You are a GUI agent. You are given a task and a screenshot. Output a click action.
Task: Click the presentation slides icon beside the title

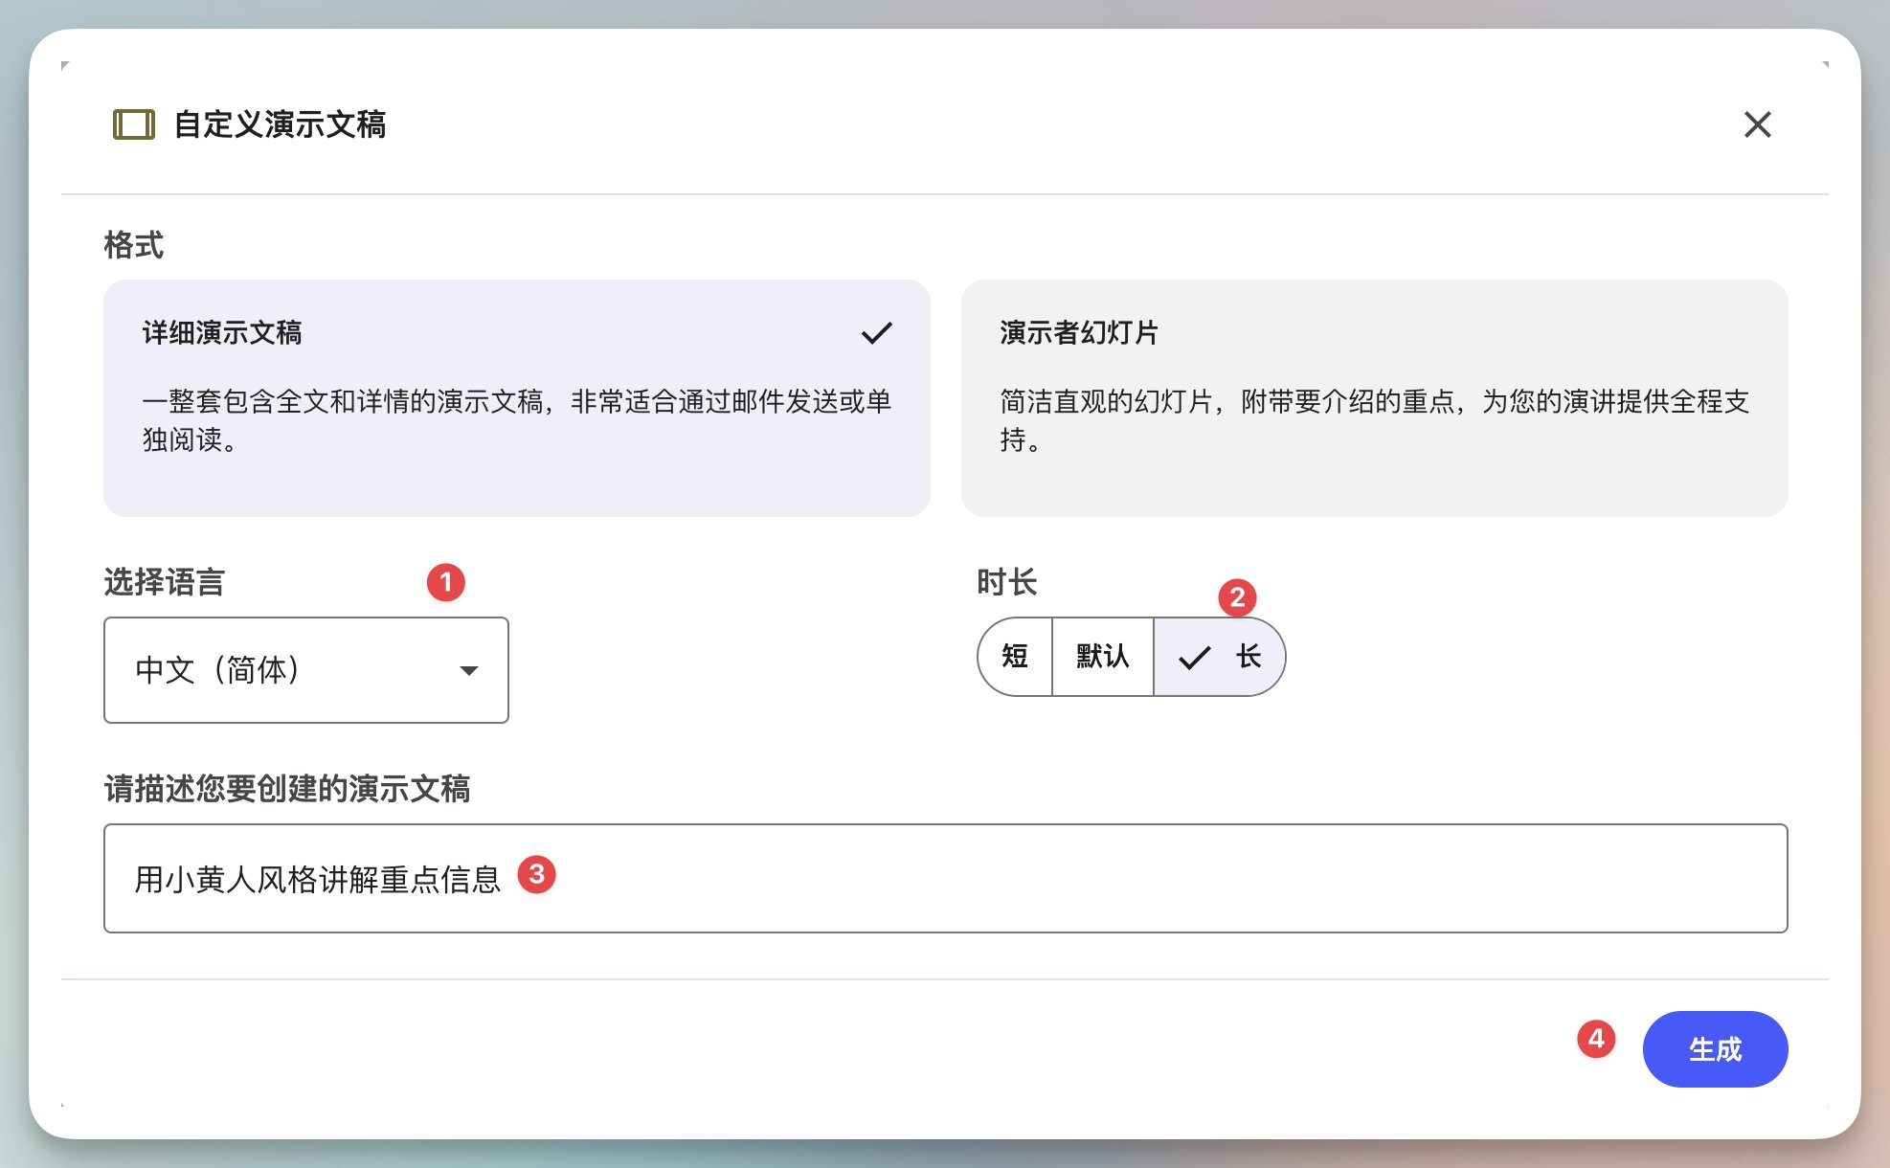click(133, 124)
